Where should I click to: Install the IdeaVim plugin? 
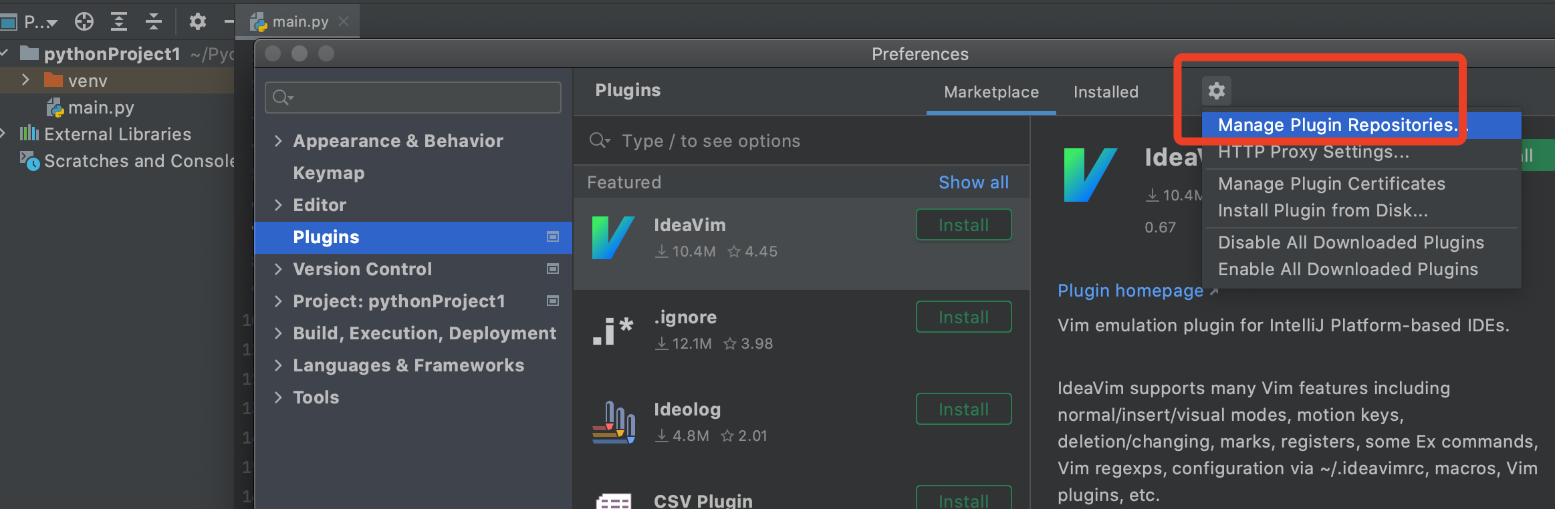963,225
